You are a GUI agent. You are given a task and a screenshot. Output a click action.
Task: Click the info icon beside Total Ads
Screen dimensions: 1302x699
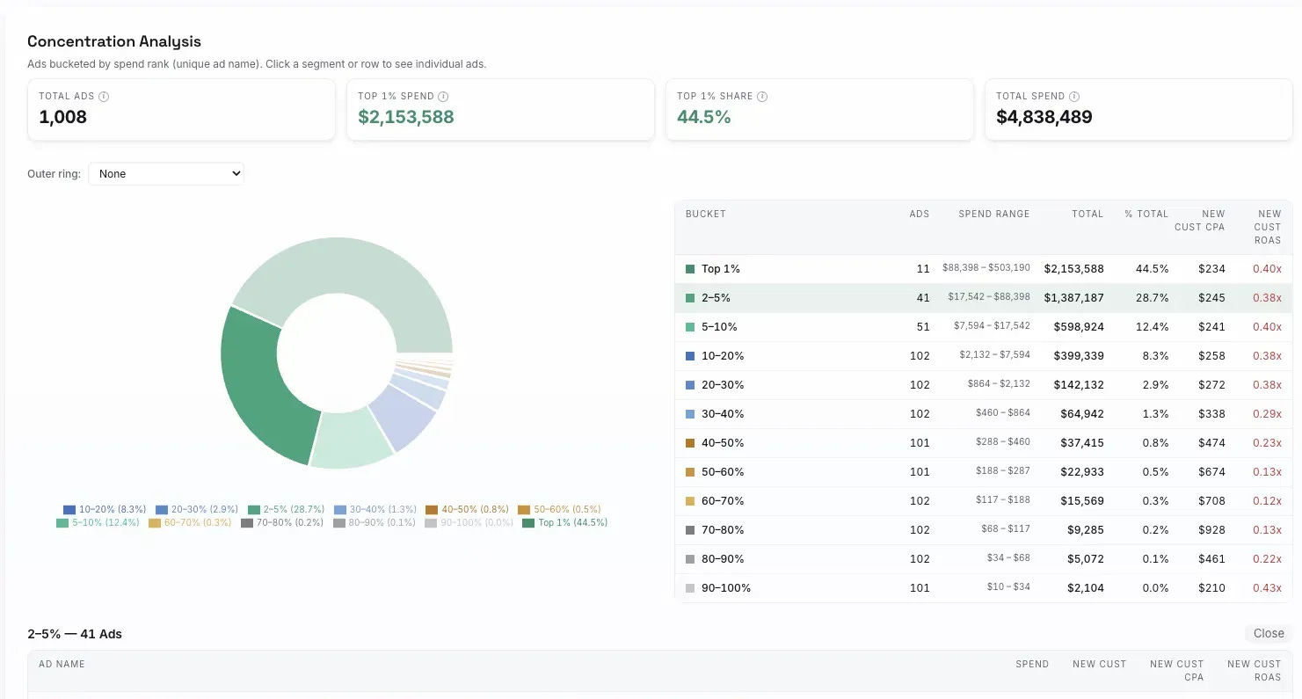pos(104,97)
